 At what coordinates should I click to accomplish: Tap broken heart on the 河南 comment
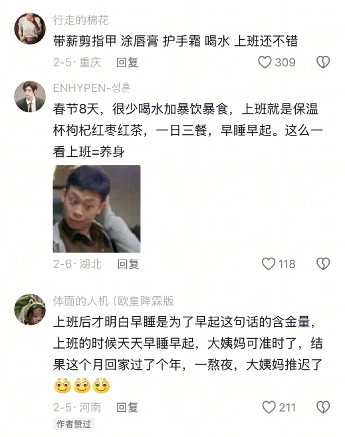[x=323, y=407]
